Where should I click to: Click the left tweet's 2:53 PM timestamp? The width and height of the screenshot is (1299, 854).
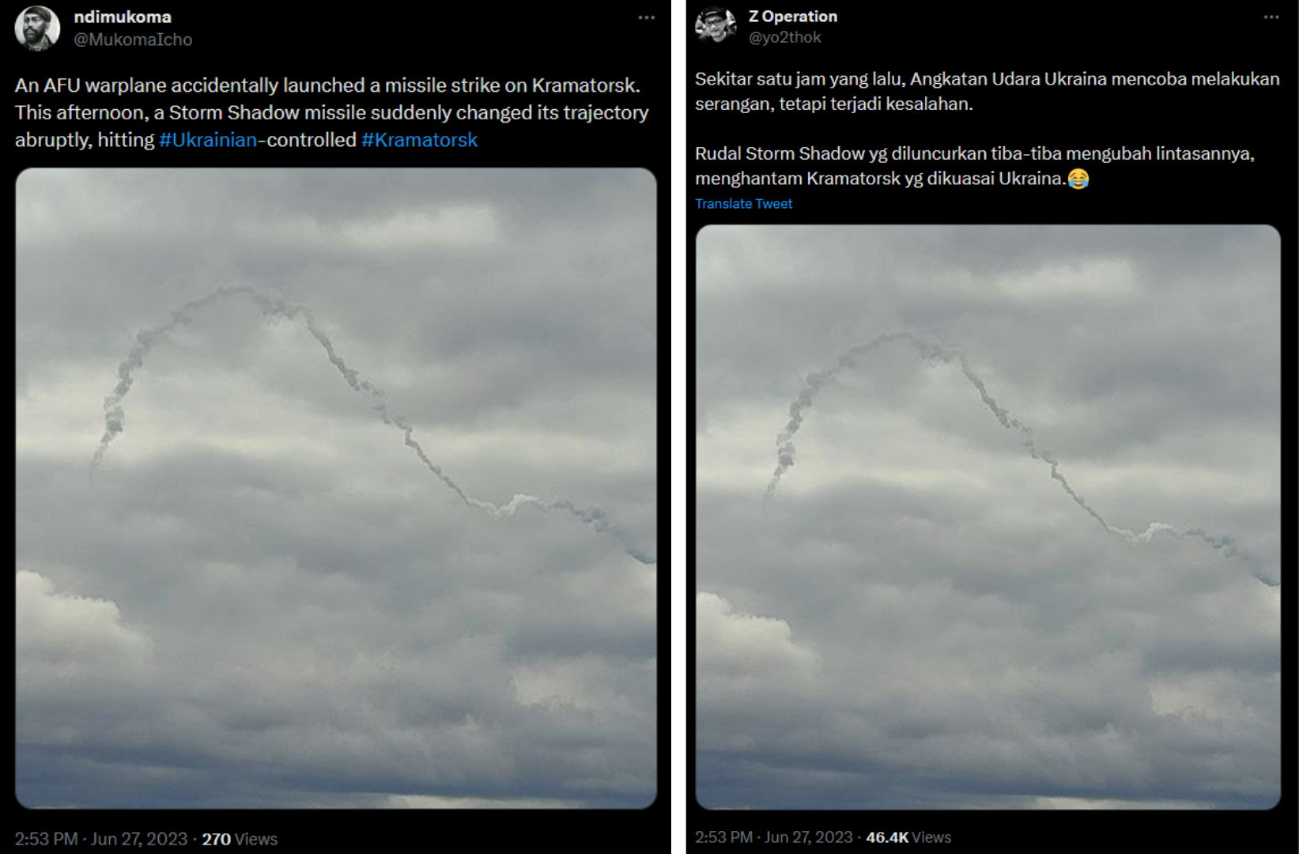click(x=46, y=839)
